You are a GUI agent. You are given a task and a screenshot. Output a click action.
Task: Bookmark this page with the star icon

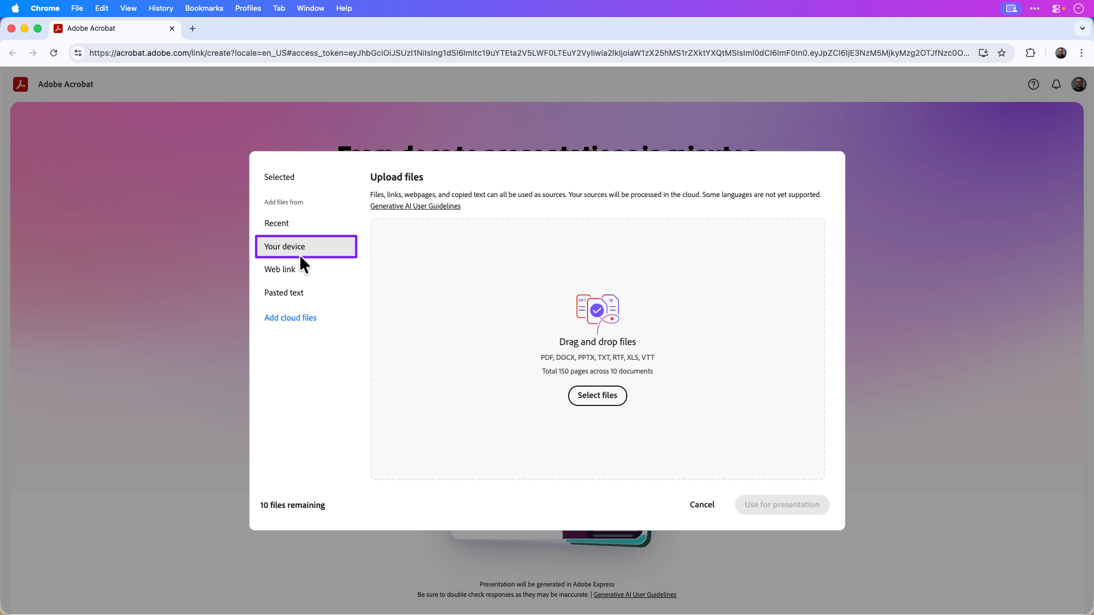click(1002, 53)
